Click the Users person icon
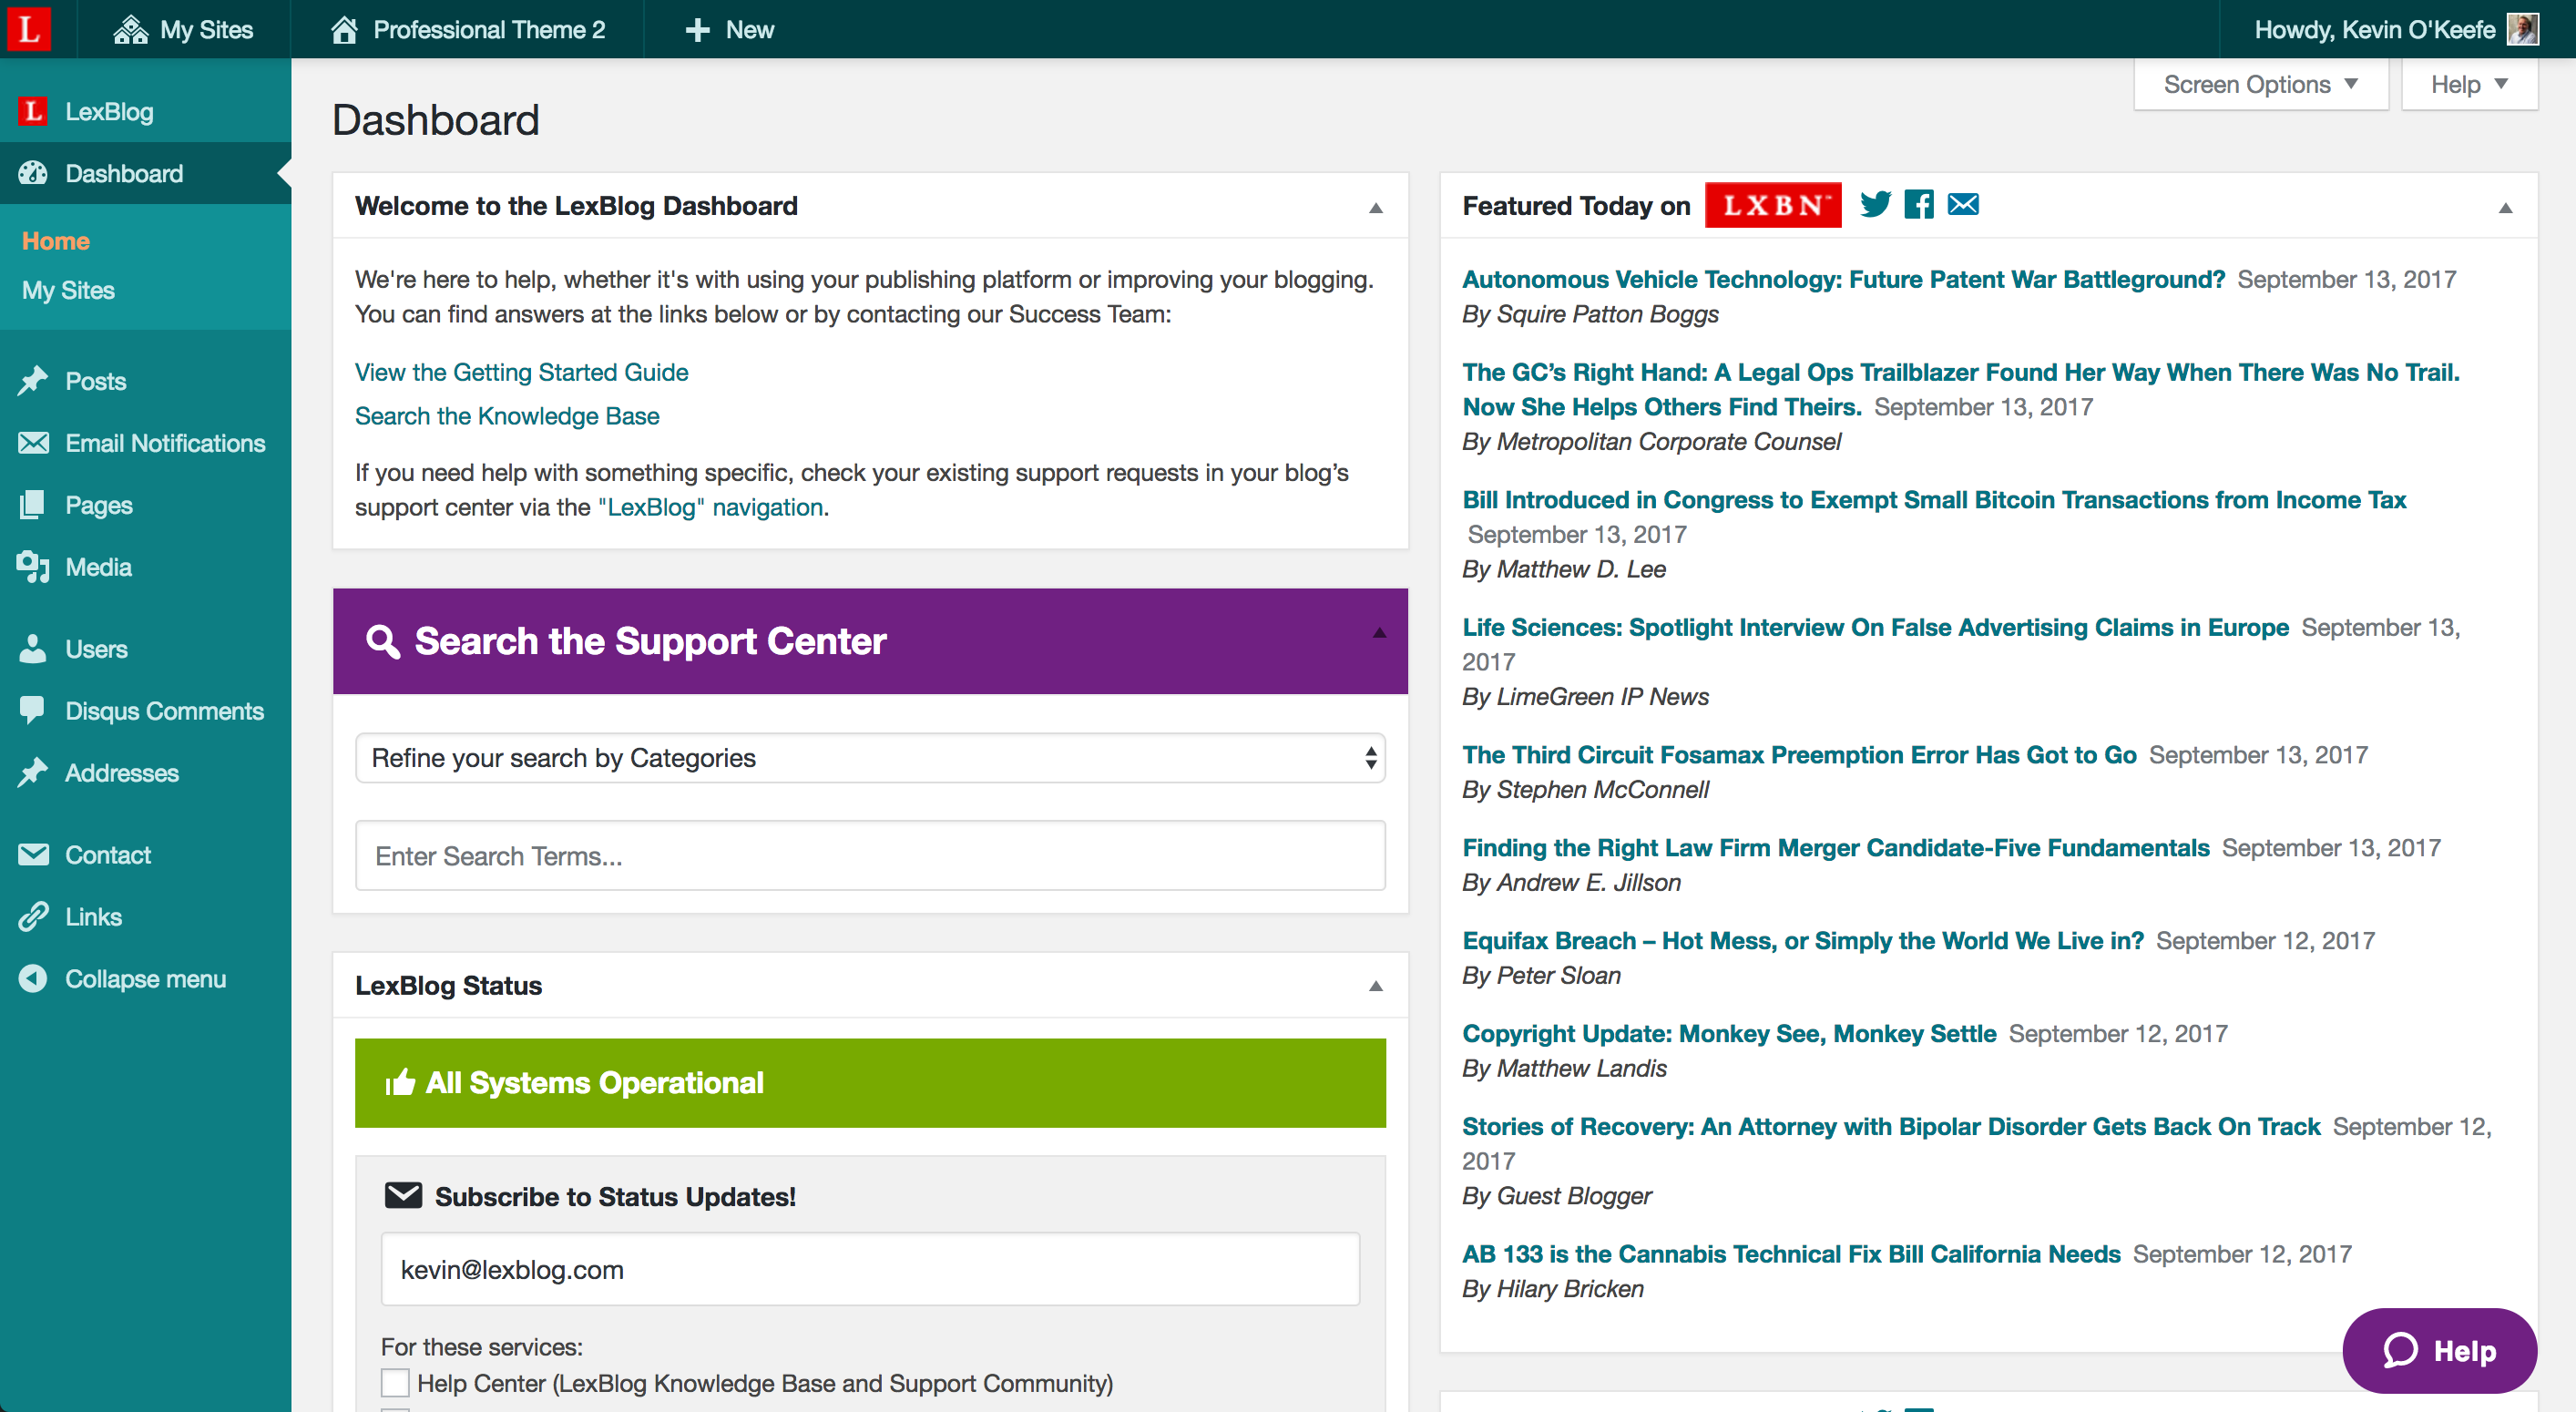This screenshot has height=1412, width=2576. 33,649
